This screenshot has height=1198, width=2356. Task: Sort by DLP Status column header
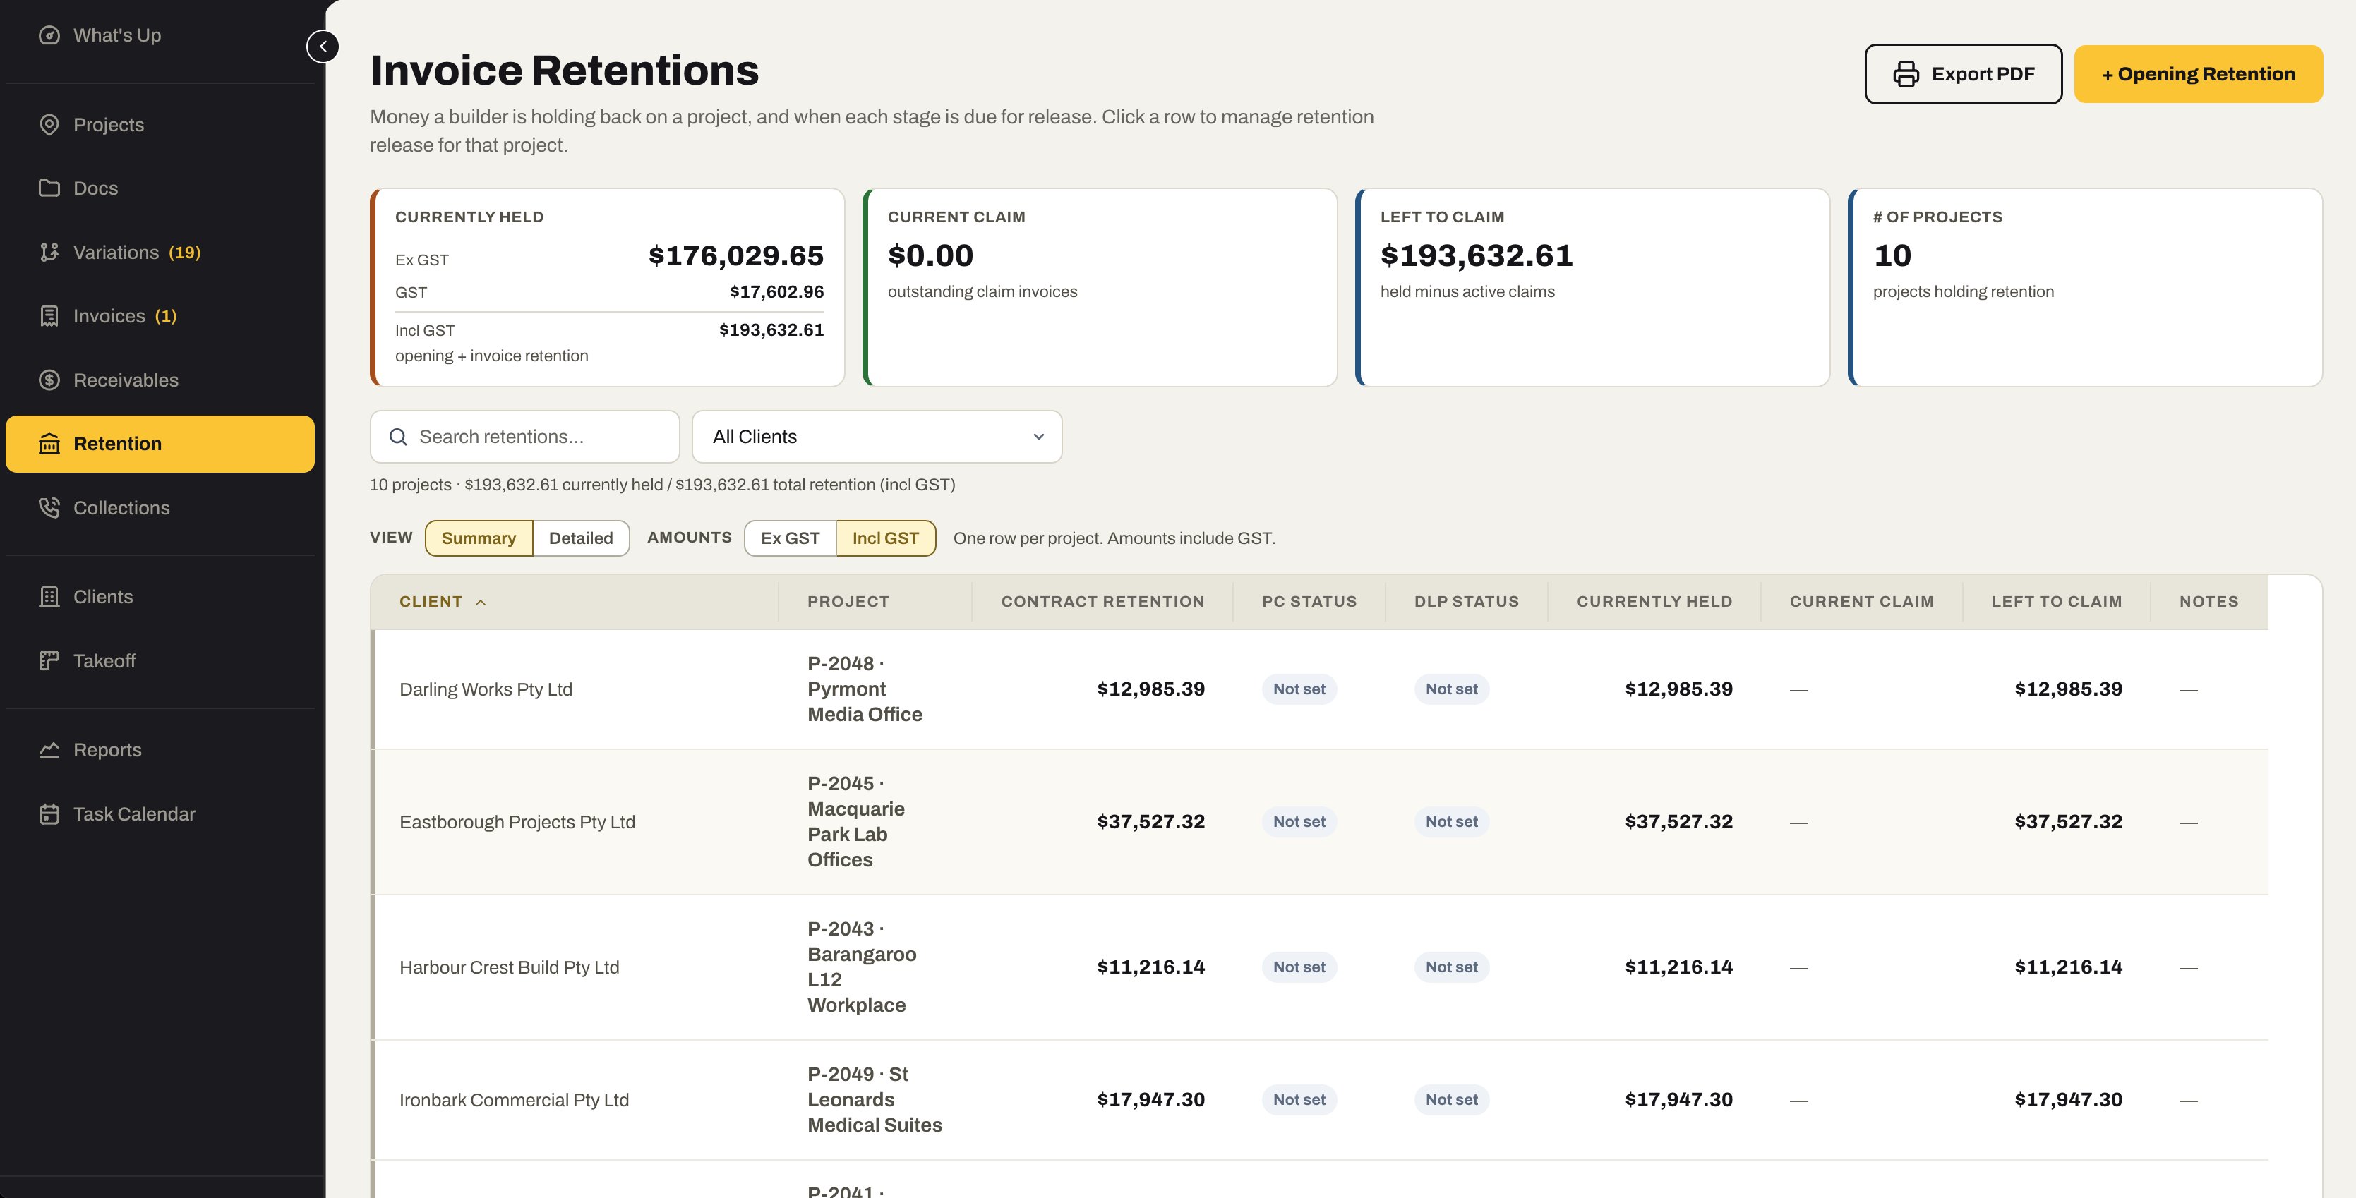point(1466,602)
